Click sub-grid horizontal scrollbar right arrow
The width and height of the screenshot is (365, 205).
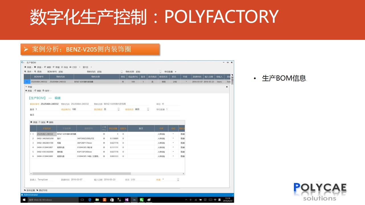tap(183, 173)
